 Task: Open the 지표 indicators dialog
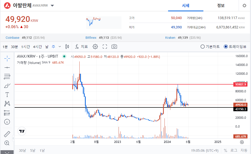pos(81,47)
